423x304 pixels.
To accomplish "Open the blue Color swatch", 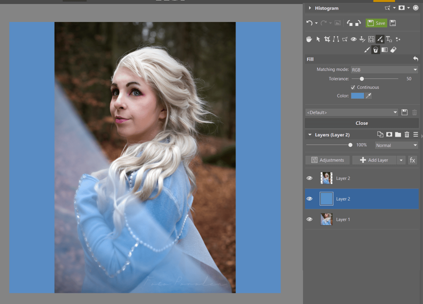I will click(x=357, y=96).
